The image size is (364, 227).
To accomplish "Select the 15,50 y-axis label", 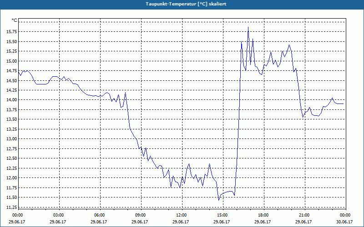I will coord(12,42).
